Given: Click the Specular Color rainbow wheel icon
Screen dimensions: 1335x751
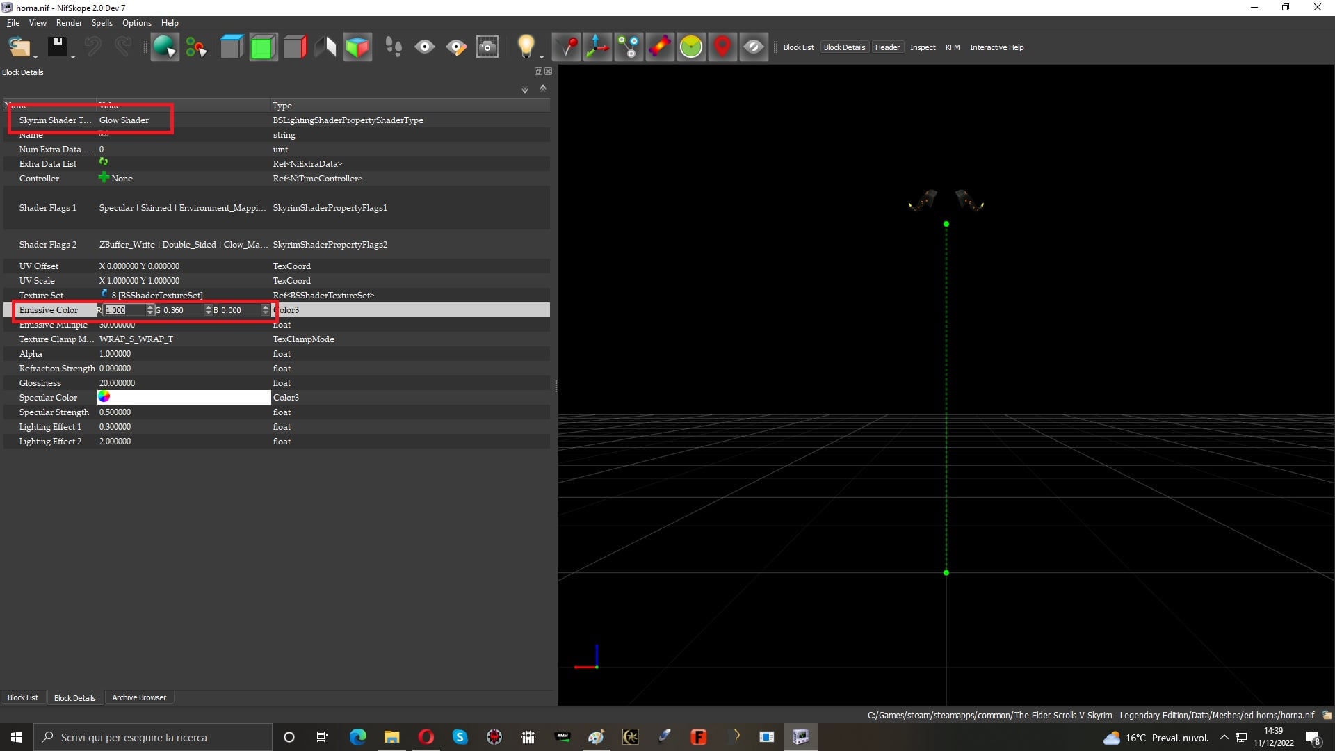Looking at the screenshot, I should 104,396.
